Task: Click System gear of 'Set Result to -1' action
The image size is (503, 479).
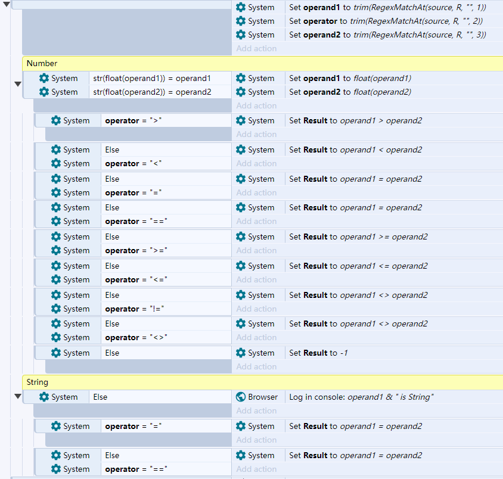Action: click(x=241, y=353)
